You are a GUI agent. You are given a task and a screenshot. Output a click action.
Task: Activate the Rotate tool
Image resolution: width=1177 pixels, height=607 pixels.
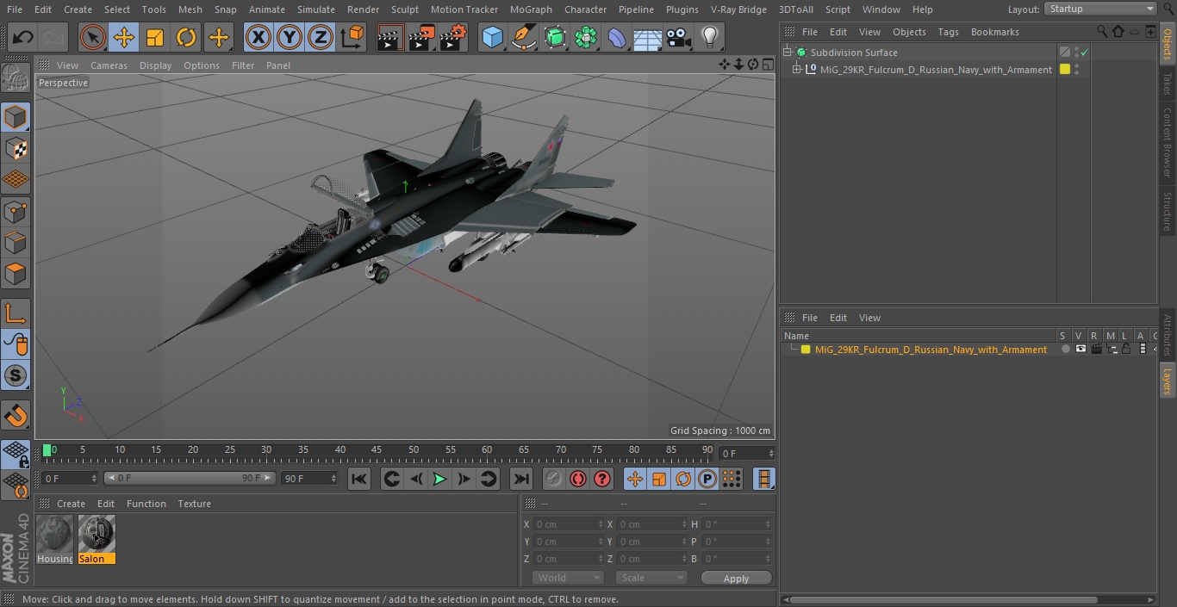click(186, 37)
